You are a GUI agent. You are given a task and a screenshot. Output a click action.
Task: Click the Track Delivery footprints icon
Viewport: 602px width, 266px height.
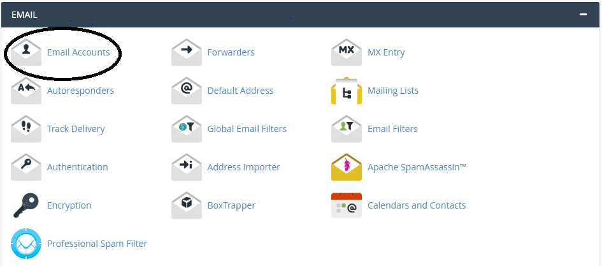(26, 129)
